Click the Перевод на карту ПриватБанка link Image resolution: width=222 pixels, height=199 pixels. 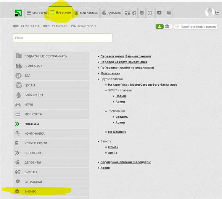[x=124, y=62]
